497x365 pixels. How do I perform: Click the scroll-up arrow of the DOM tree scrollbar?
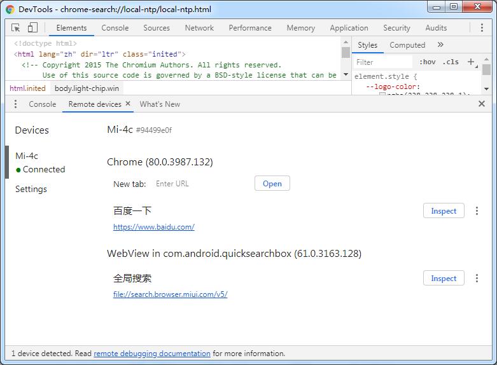(346, 42)
